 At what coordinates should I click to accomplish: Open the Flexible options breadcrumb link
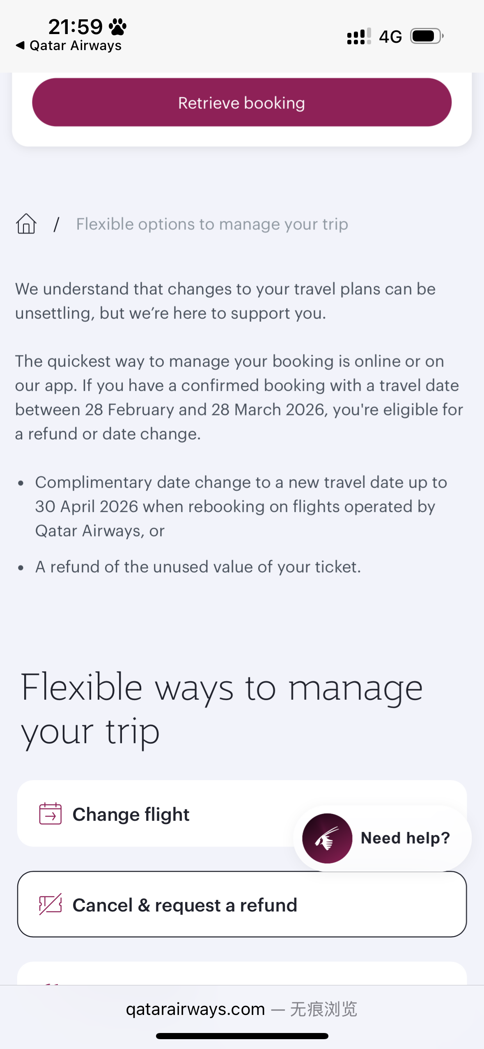coord(212,224)
